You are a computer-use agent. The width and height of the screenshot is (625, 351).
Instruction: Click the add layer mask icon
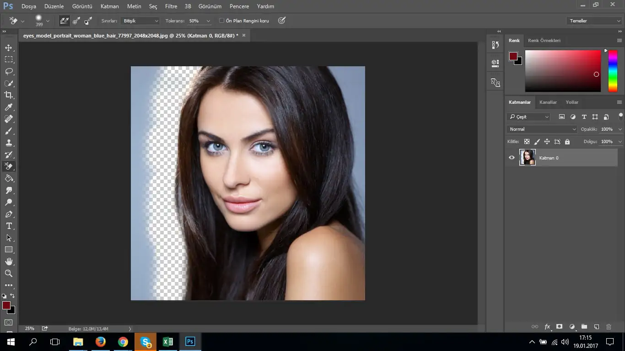[x=559, y=327]
